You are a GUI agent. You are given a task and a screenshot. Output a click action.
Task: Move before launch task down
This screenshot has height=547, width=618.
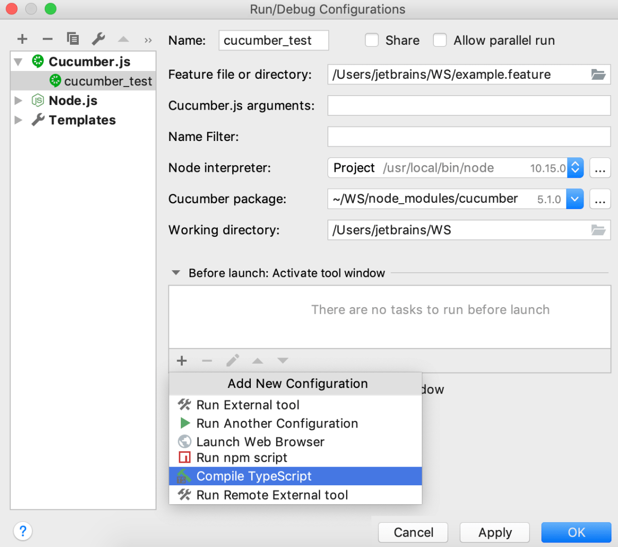pyautogui.click(x=282, y=361)
